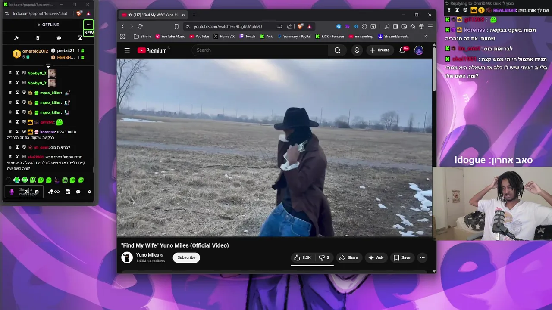
Task: Click the share icon in address bar
Action: [x=289, y=26]
